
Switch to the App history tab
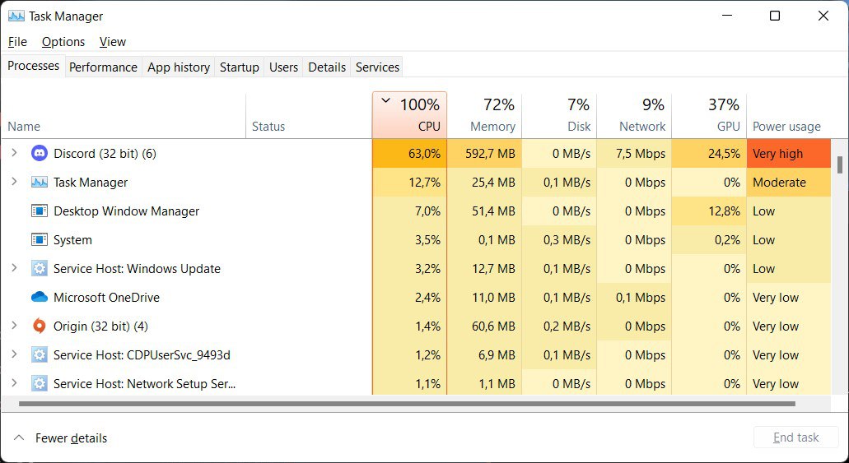pyautogui.click(x=178, y=67)
